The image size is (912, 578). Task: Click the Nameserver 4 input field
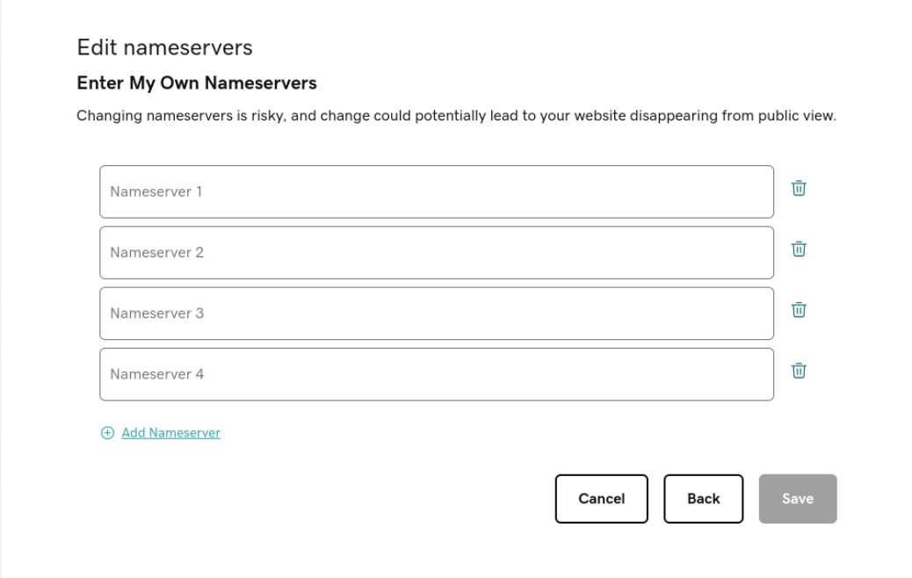coord(437,373)
